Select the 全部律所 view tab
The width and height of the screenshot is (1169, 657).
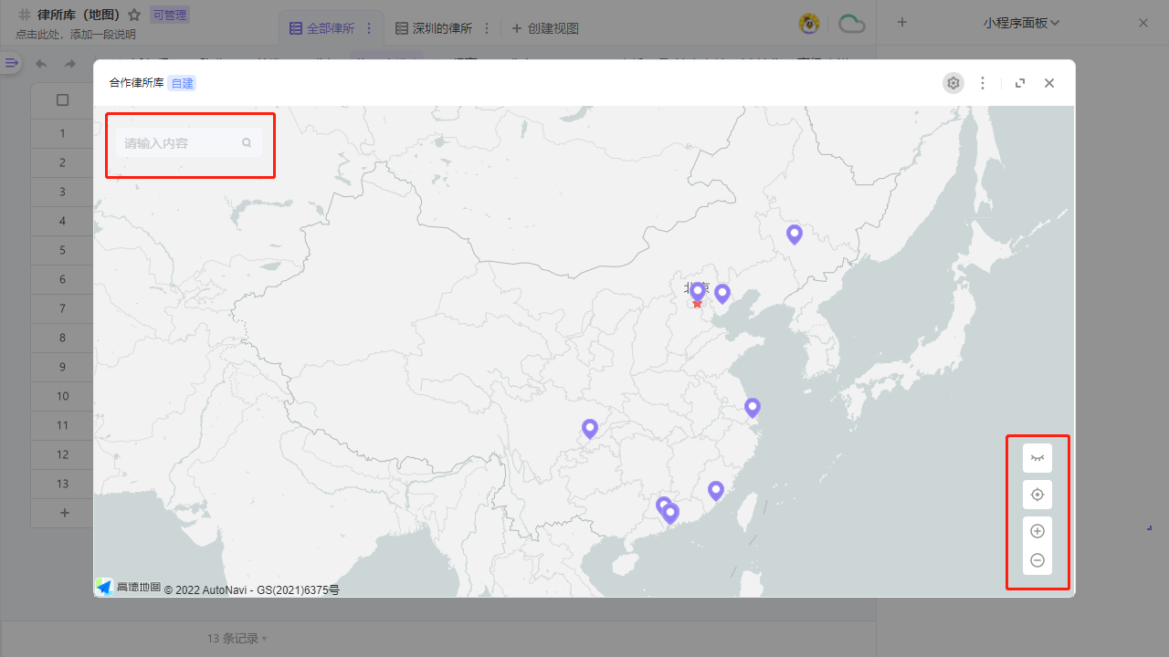click(x=331, y=28)
